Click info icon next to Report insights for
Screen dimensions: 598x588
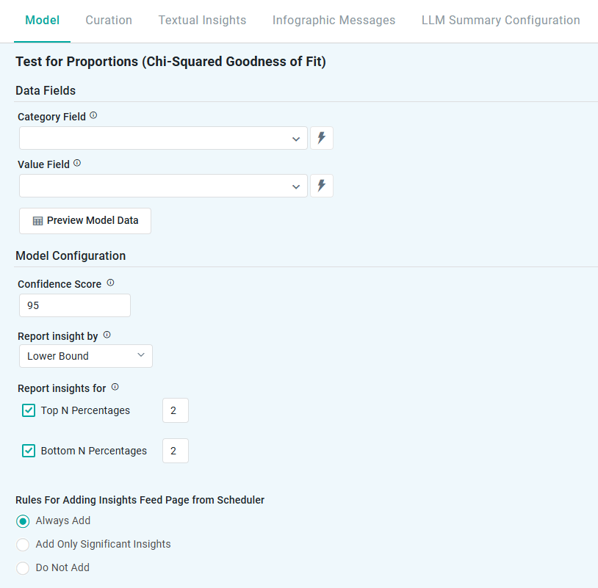tap(115, 388)
